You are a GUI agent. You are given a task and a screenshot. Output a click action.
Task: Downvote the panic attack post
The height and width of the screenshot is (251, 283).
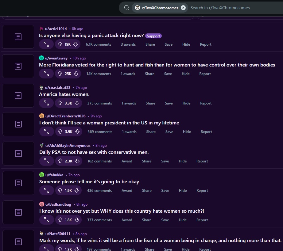(76, 44)
